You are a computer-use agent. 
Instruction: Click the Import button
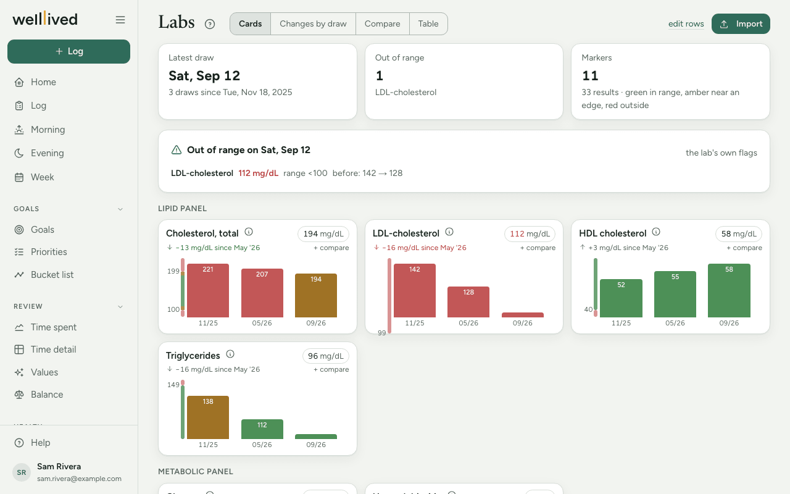click(x=741, y=23)
